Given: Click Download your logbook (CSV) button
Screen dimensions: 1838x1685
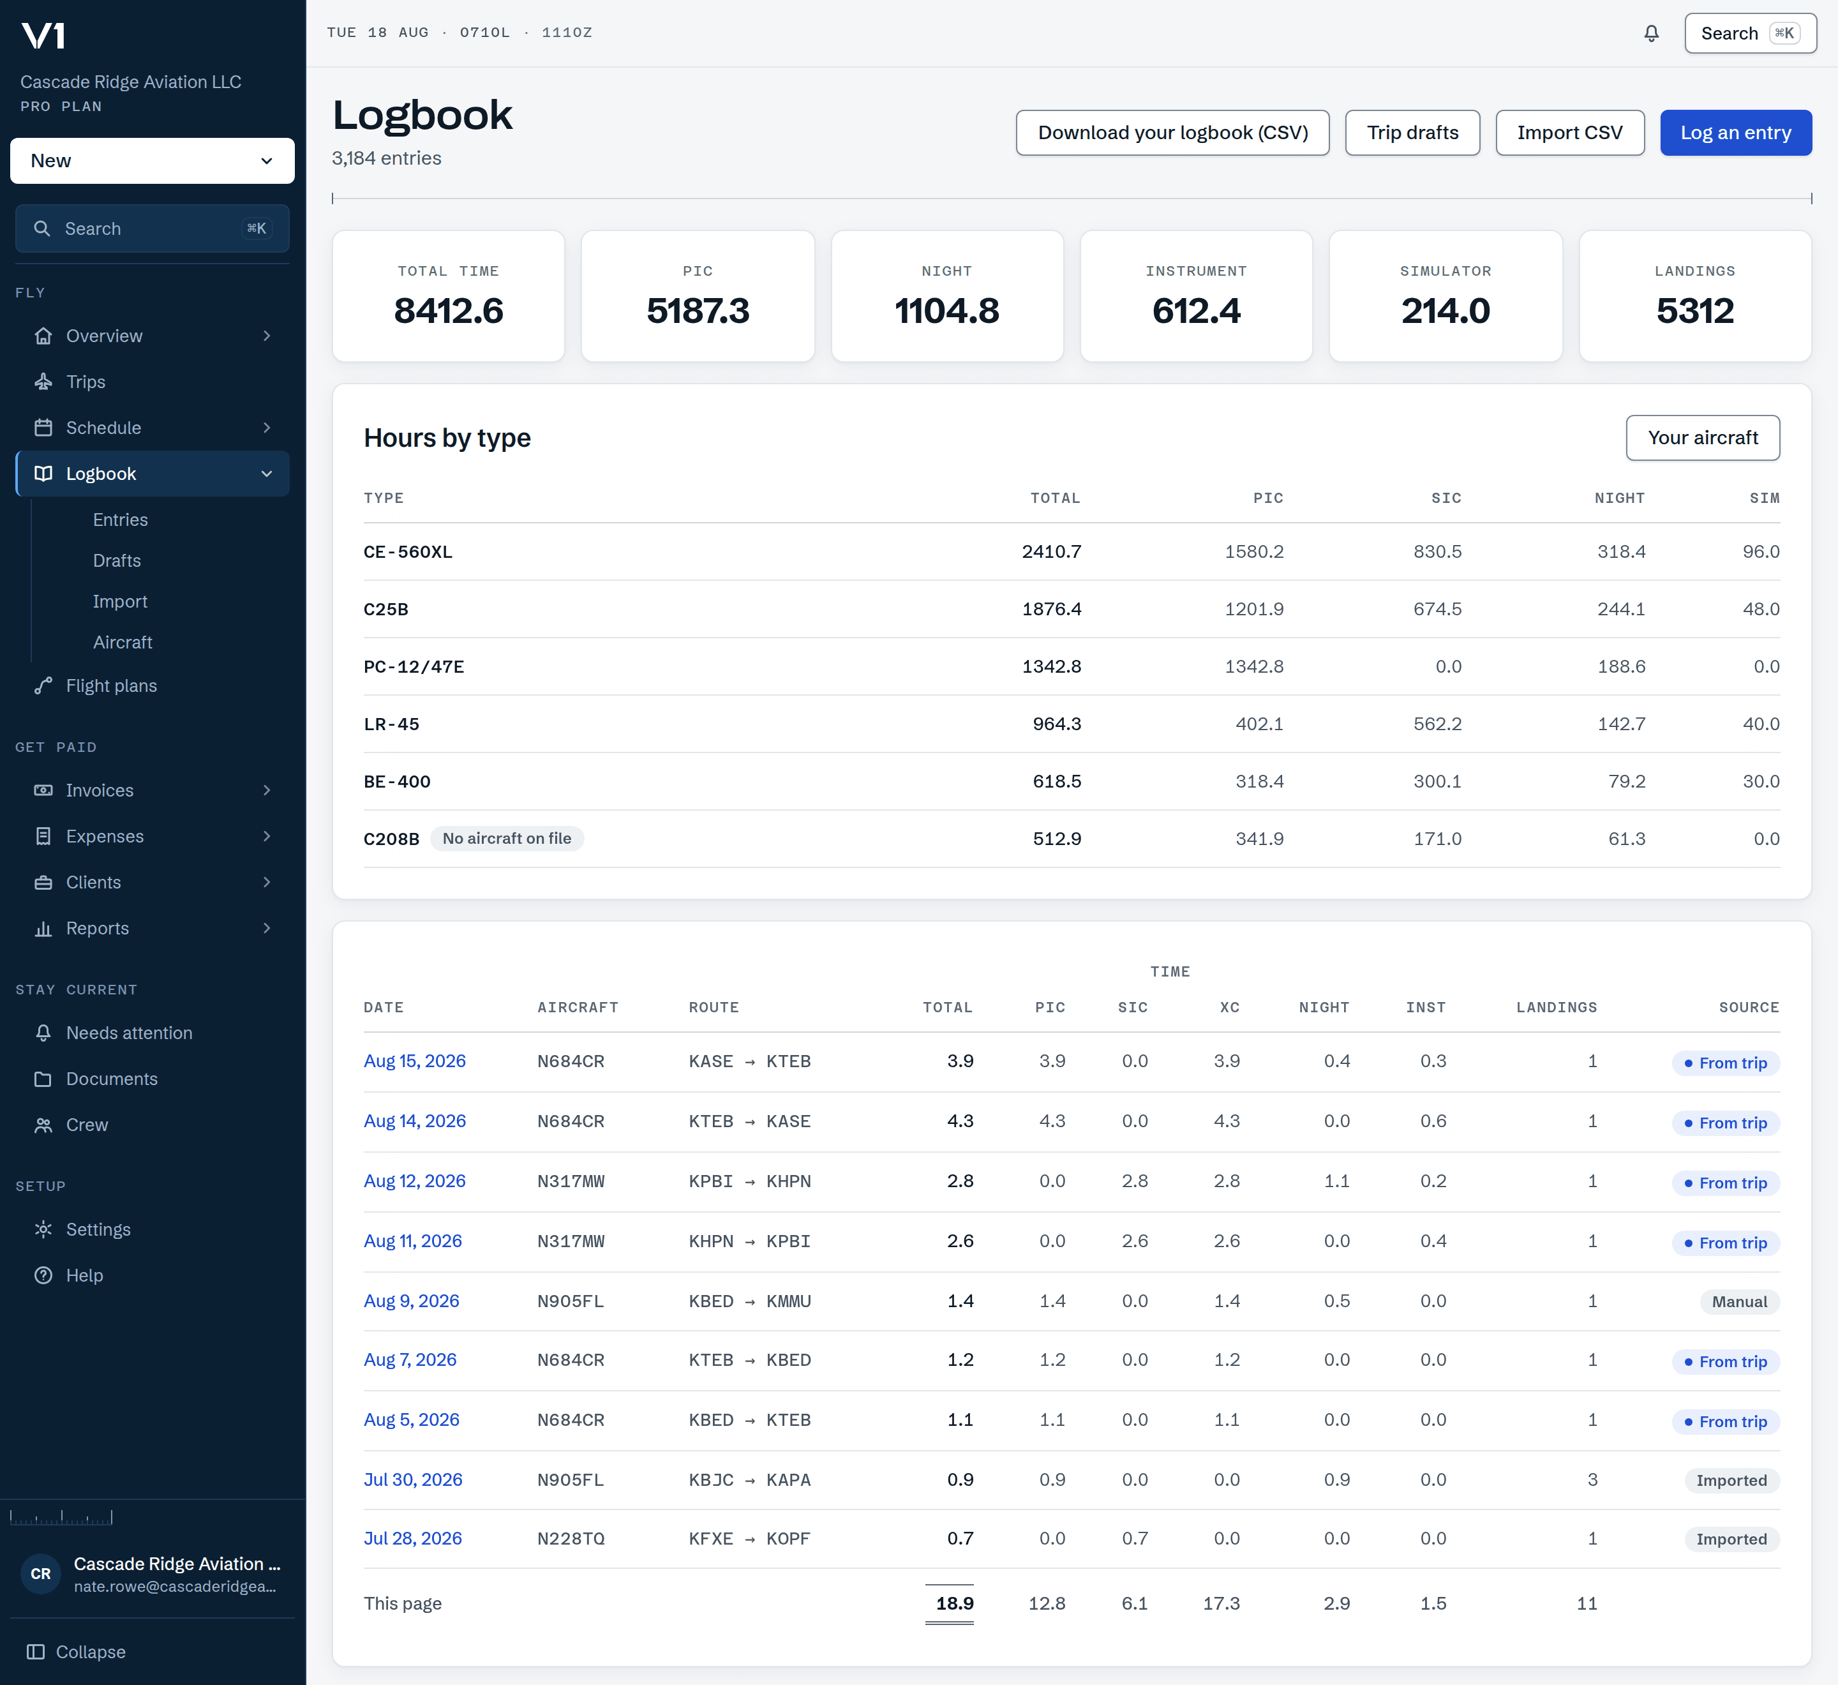Looking at the screenshot, I should [1172, 133].
